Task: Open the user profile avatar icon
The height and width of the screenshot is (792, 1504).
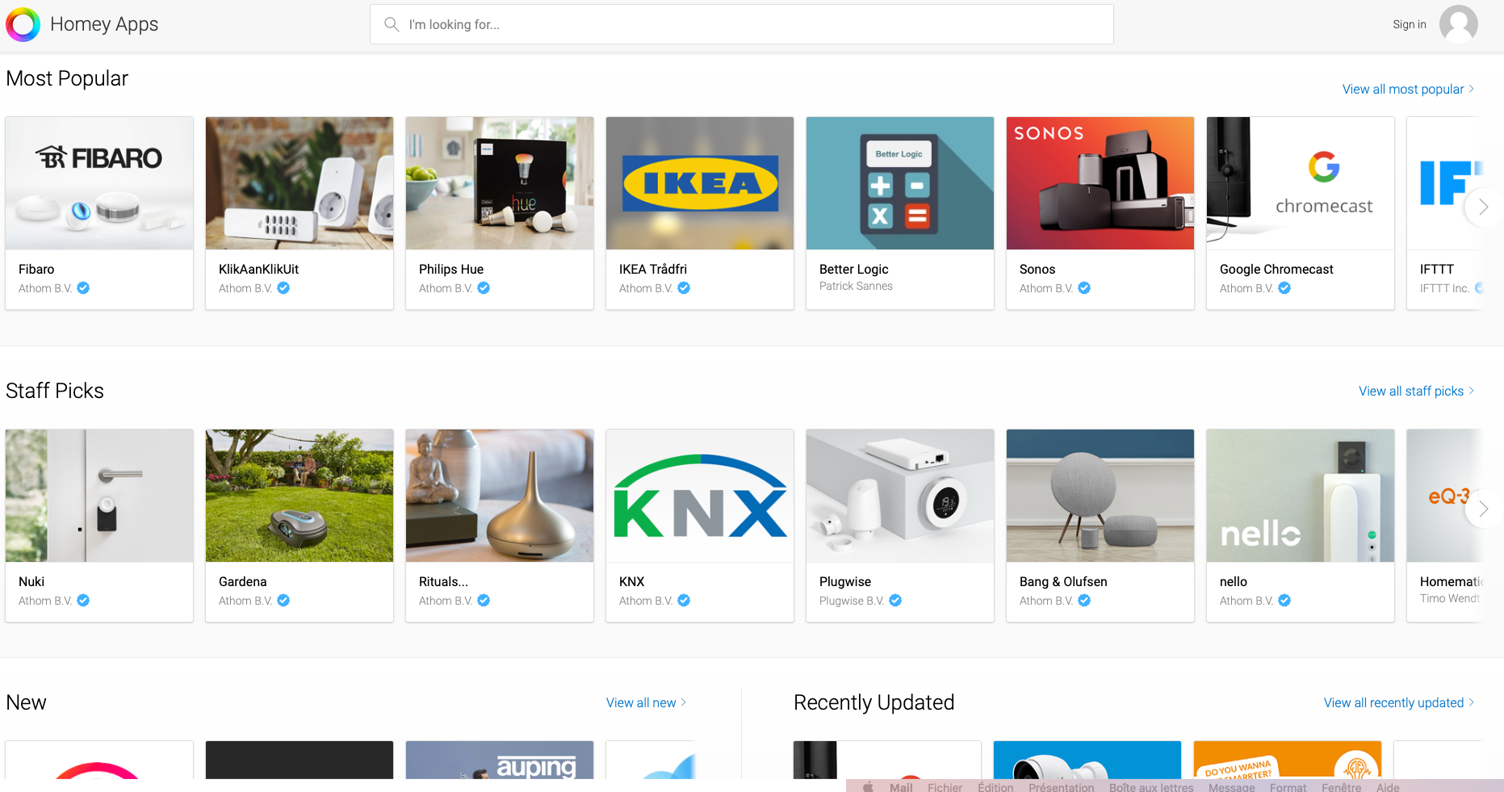Action: (x=1460, y=24)
